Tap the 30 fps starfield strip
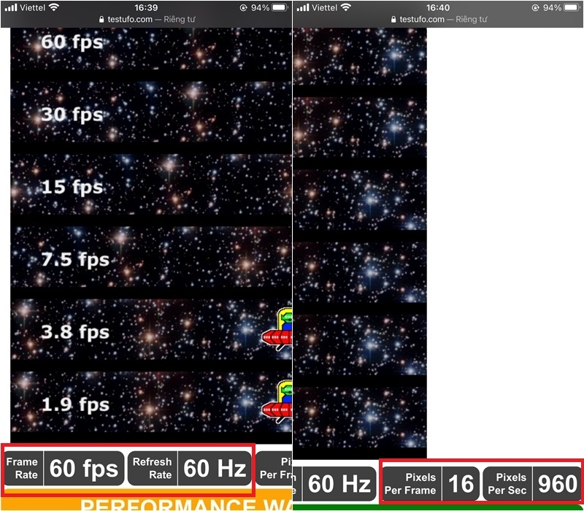 coord(151,112)
